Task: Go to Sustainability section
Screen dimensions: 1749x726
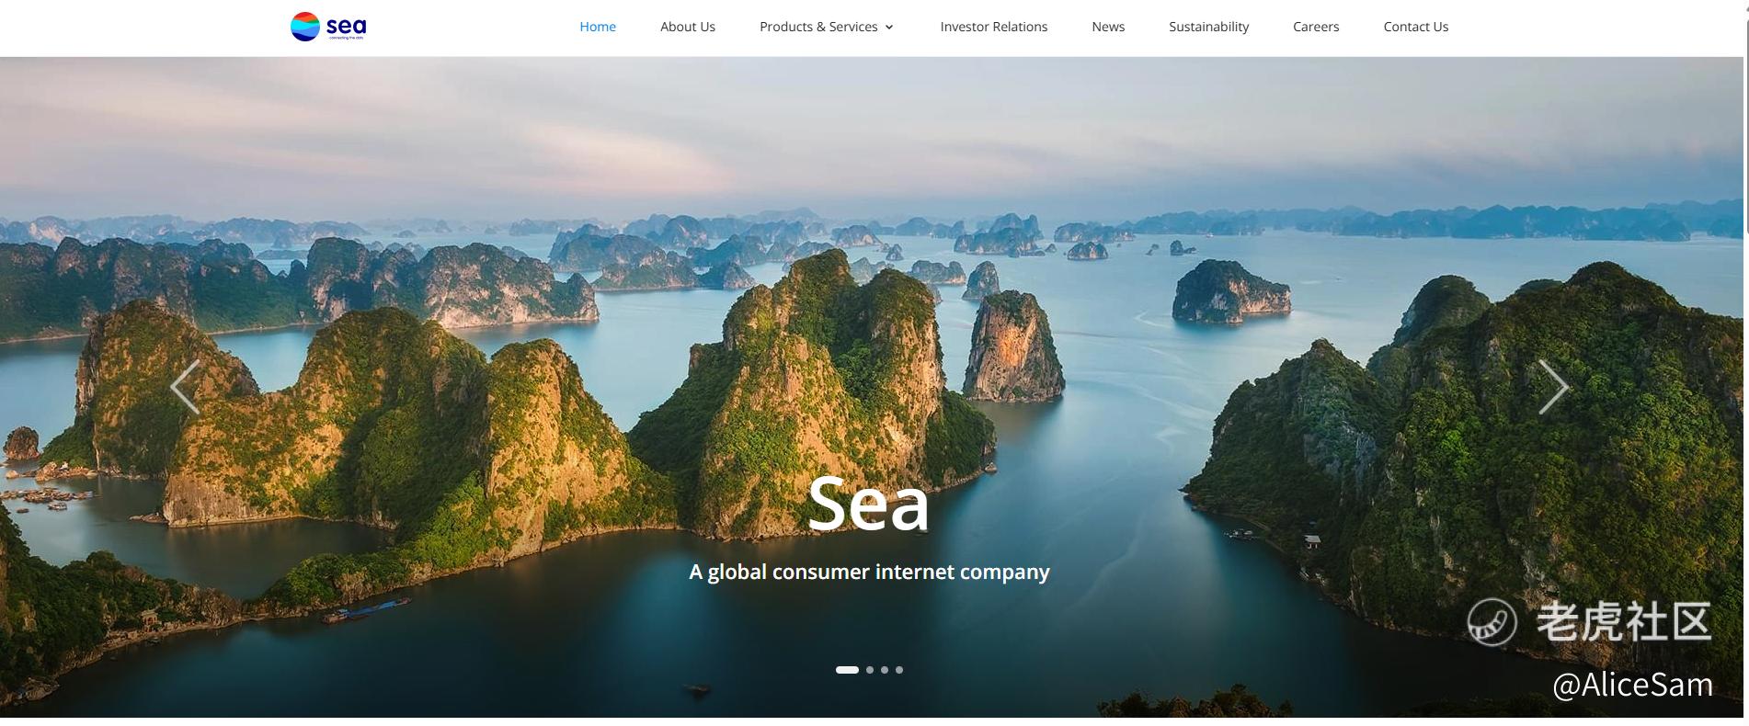Action: pyautogui.click(x=1209, y=27)
